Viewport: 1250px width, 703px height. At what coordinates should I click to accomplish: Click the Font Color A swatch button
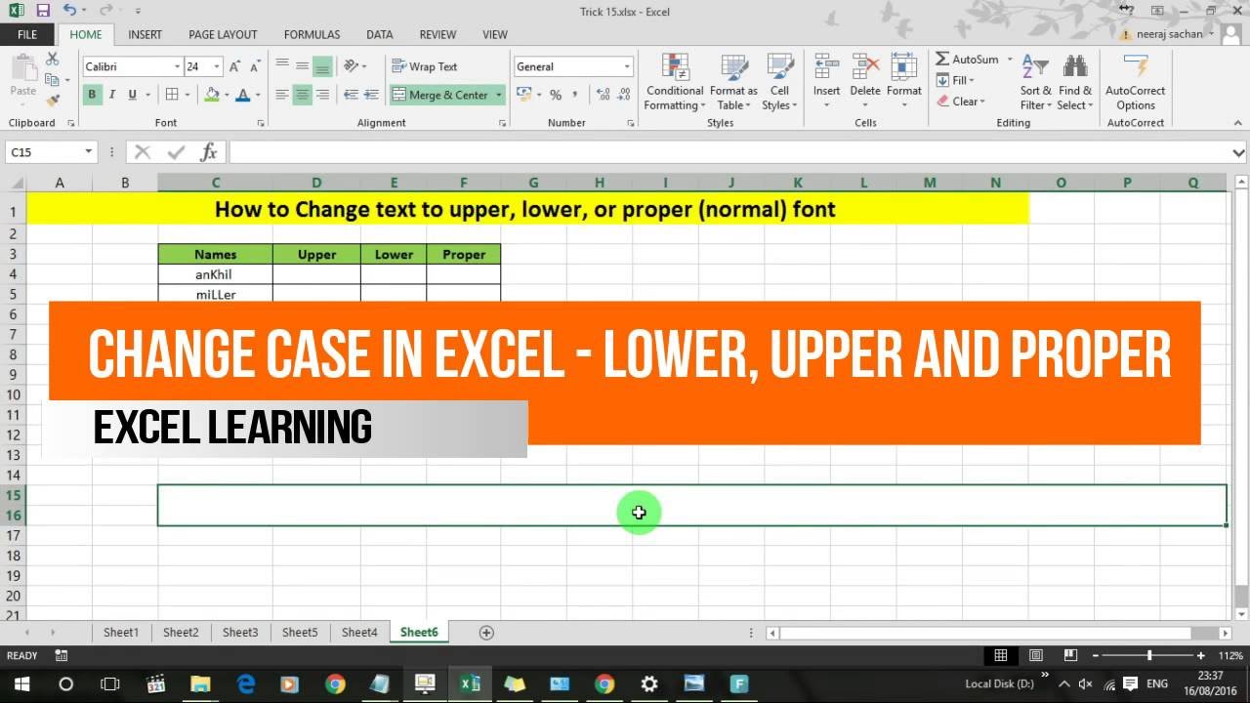click(242, 95)
